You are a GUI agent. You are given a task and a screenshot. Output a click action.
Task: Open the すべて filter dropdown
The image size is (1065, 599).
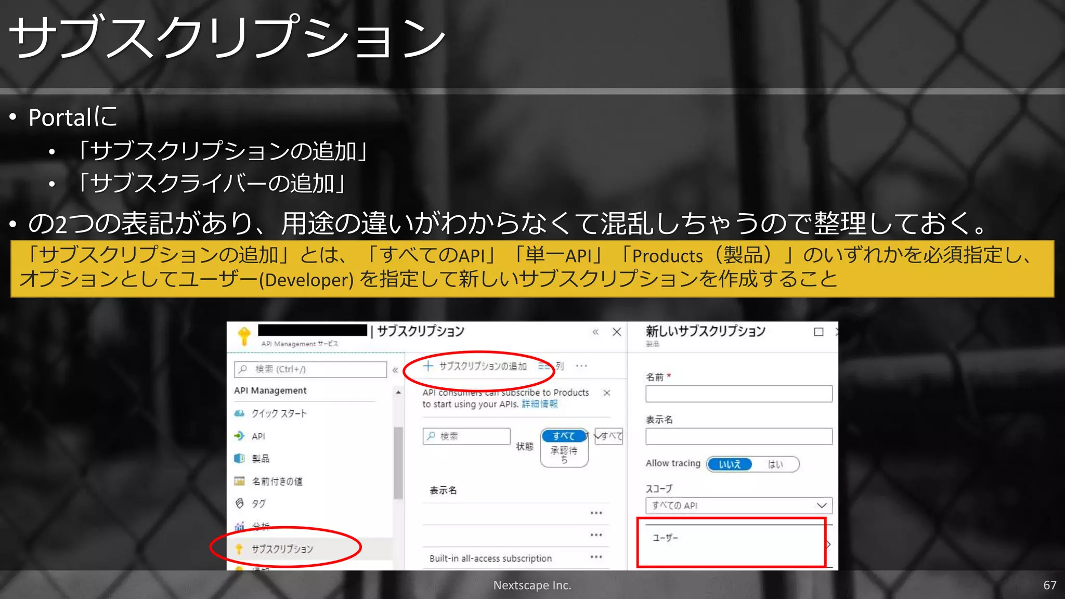point(608,436)
